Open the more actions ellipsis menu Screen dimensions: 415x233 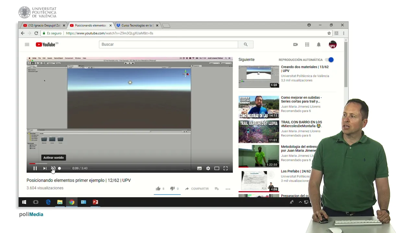click(x=228, y=189)
